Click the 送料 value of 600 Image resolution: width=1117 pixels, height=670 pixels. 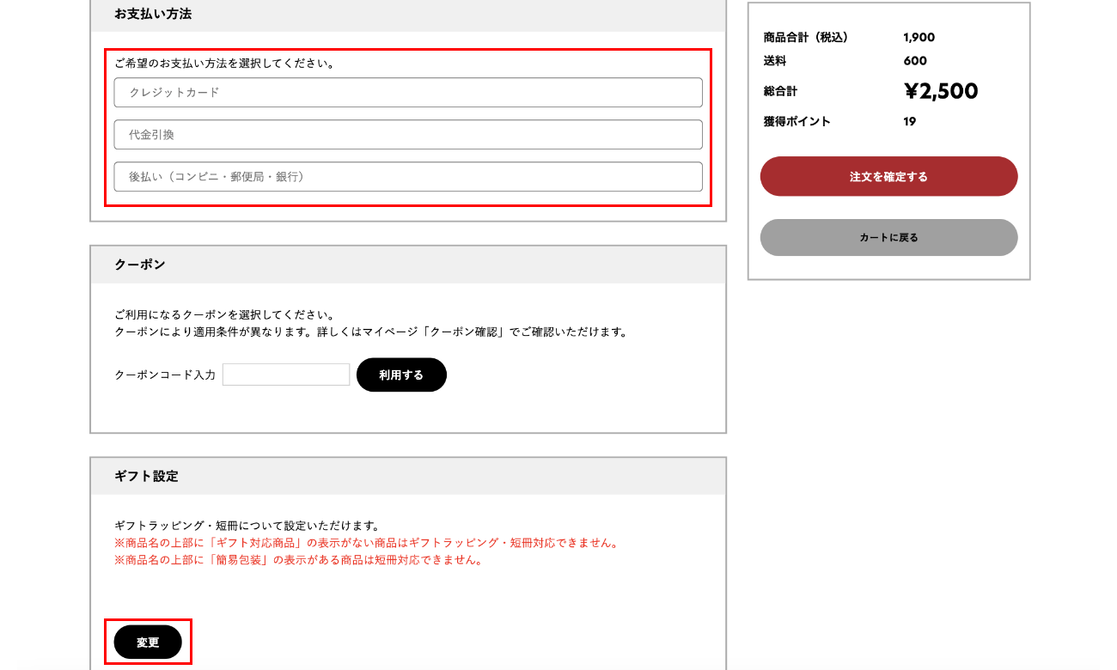pyautogui.click(x=915, y=61)
